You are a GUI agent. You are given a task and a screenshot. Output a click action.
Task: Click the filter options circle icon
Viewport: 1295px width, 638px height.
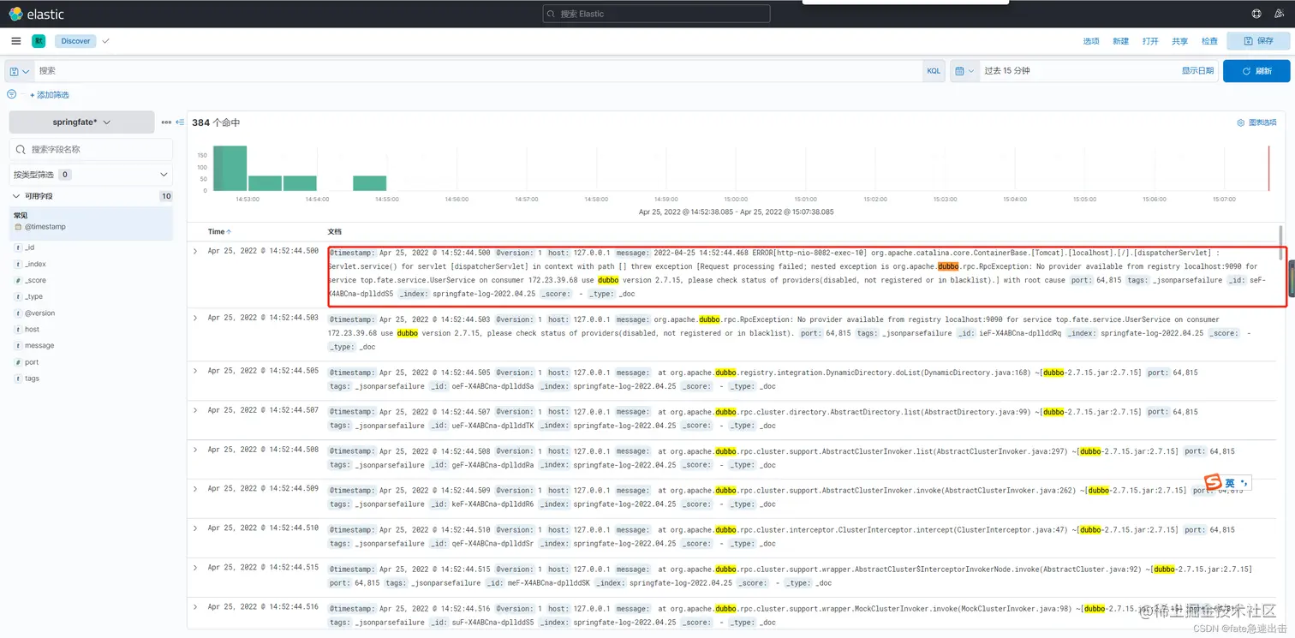pyautogui.click(x=12, y=94)
